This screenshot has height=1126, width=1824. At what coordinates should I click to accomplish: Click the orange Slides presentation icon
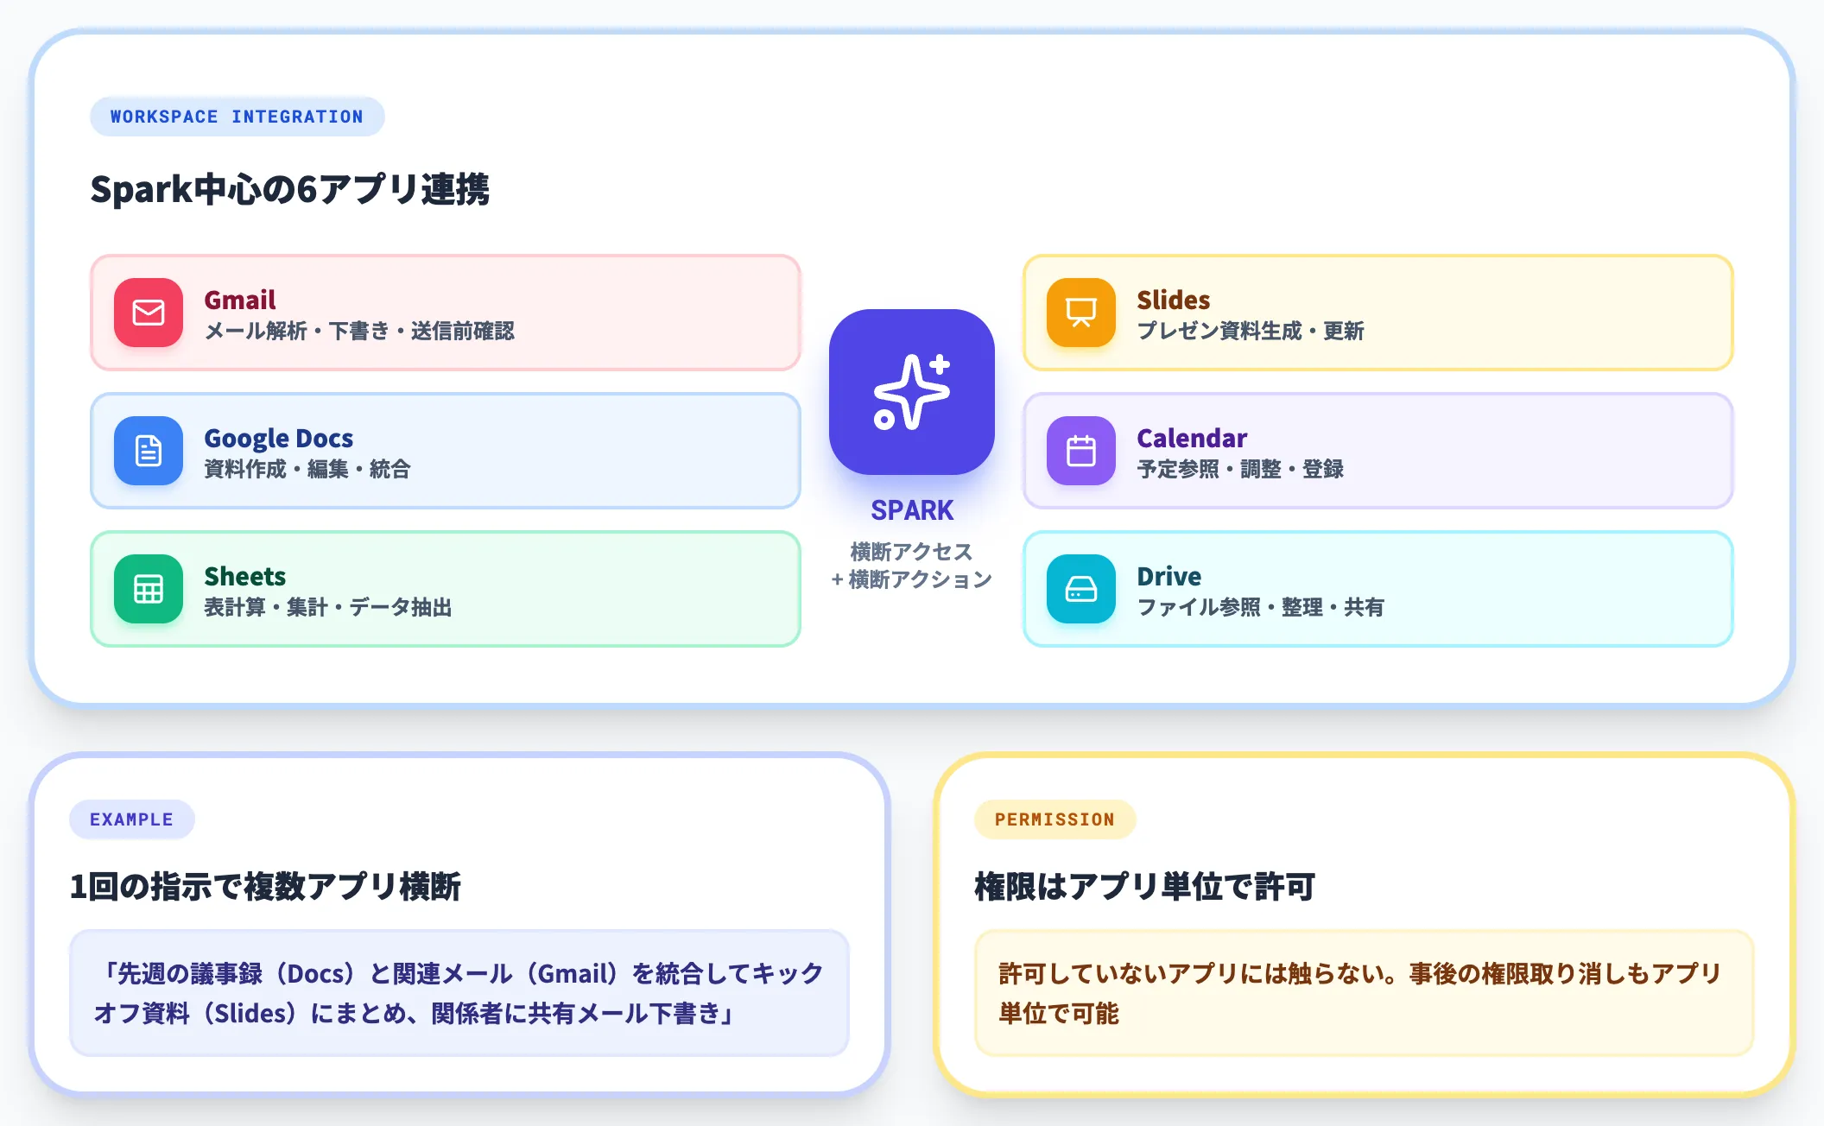(x=1081, y=313)
